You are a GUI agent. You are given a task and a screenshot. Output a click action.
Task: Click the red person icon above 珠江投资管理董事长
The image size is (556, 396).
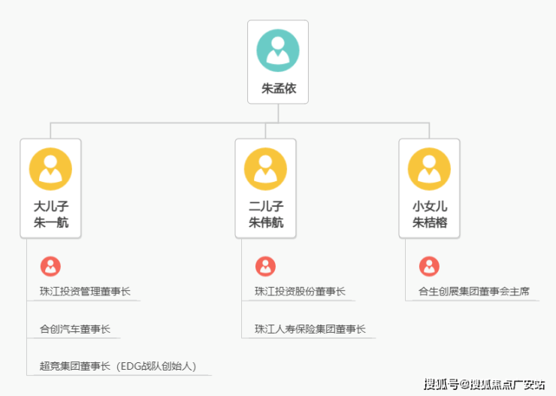(x=50, y=266)
